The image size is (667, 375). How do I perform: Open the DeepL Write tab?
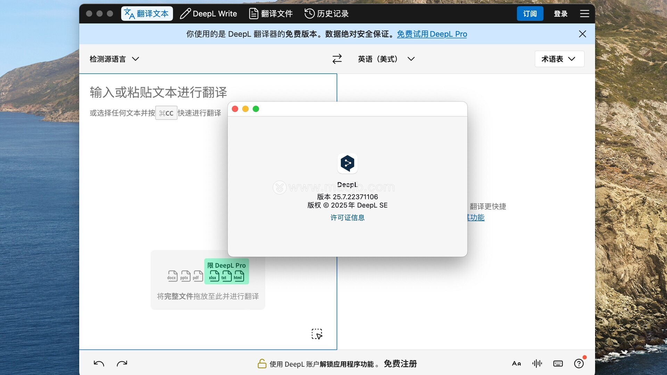tap(208, 14)
